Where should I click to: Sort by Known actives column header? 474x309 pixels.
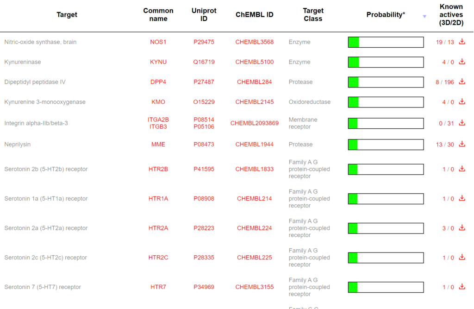click(x=451, y=15)
